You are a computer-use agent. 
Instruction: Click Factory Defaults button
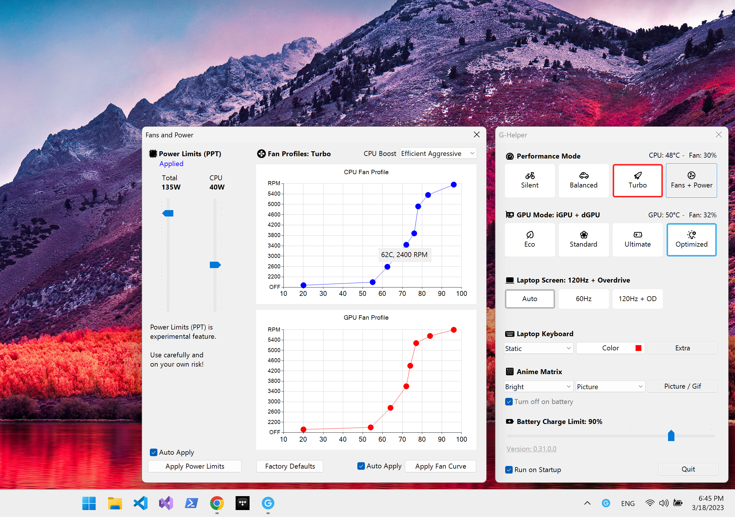pos(291,466)
